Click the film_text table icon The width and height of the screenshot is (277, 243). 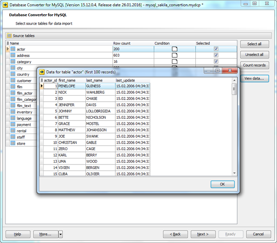tap(13, 105)
